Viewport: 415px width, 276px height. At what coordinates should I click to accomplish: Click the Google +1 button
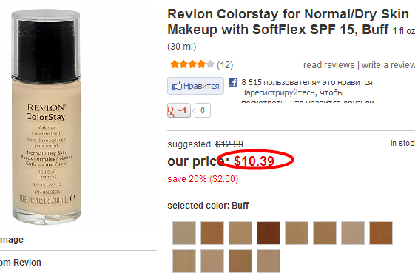(179, 110)
